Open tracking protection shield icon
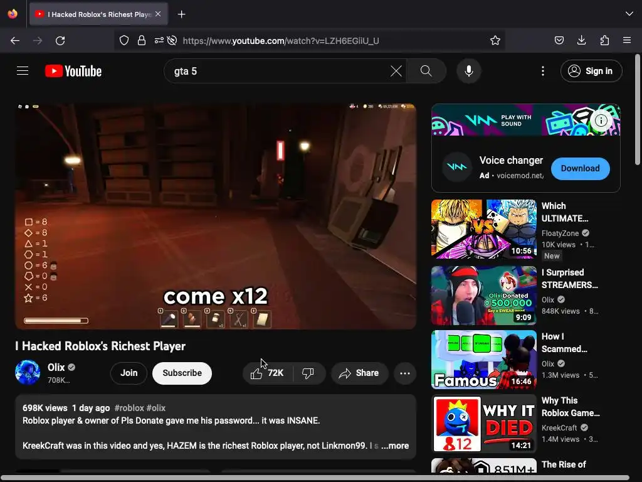Viewport: 642px width, 482px height. point(124,40)
